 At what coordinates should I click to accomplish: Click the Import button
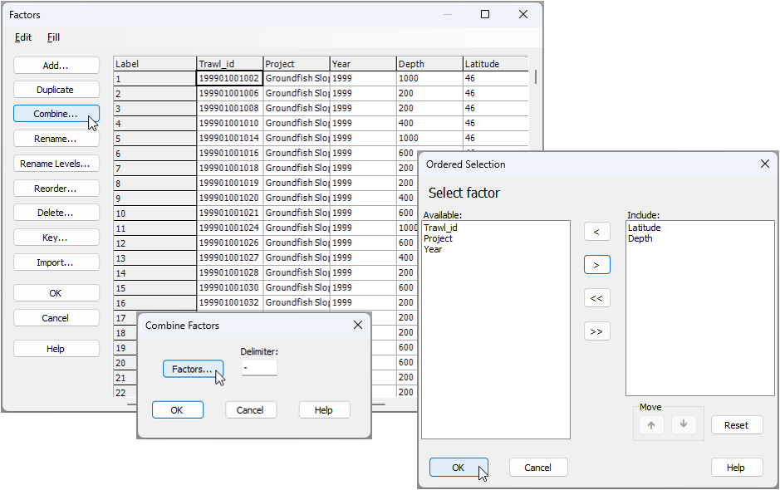point(56,262)
